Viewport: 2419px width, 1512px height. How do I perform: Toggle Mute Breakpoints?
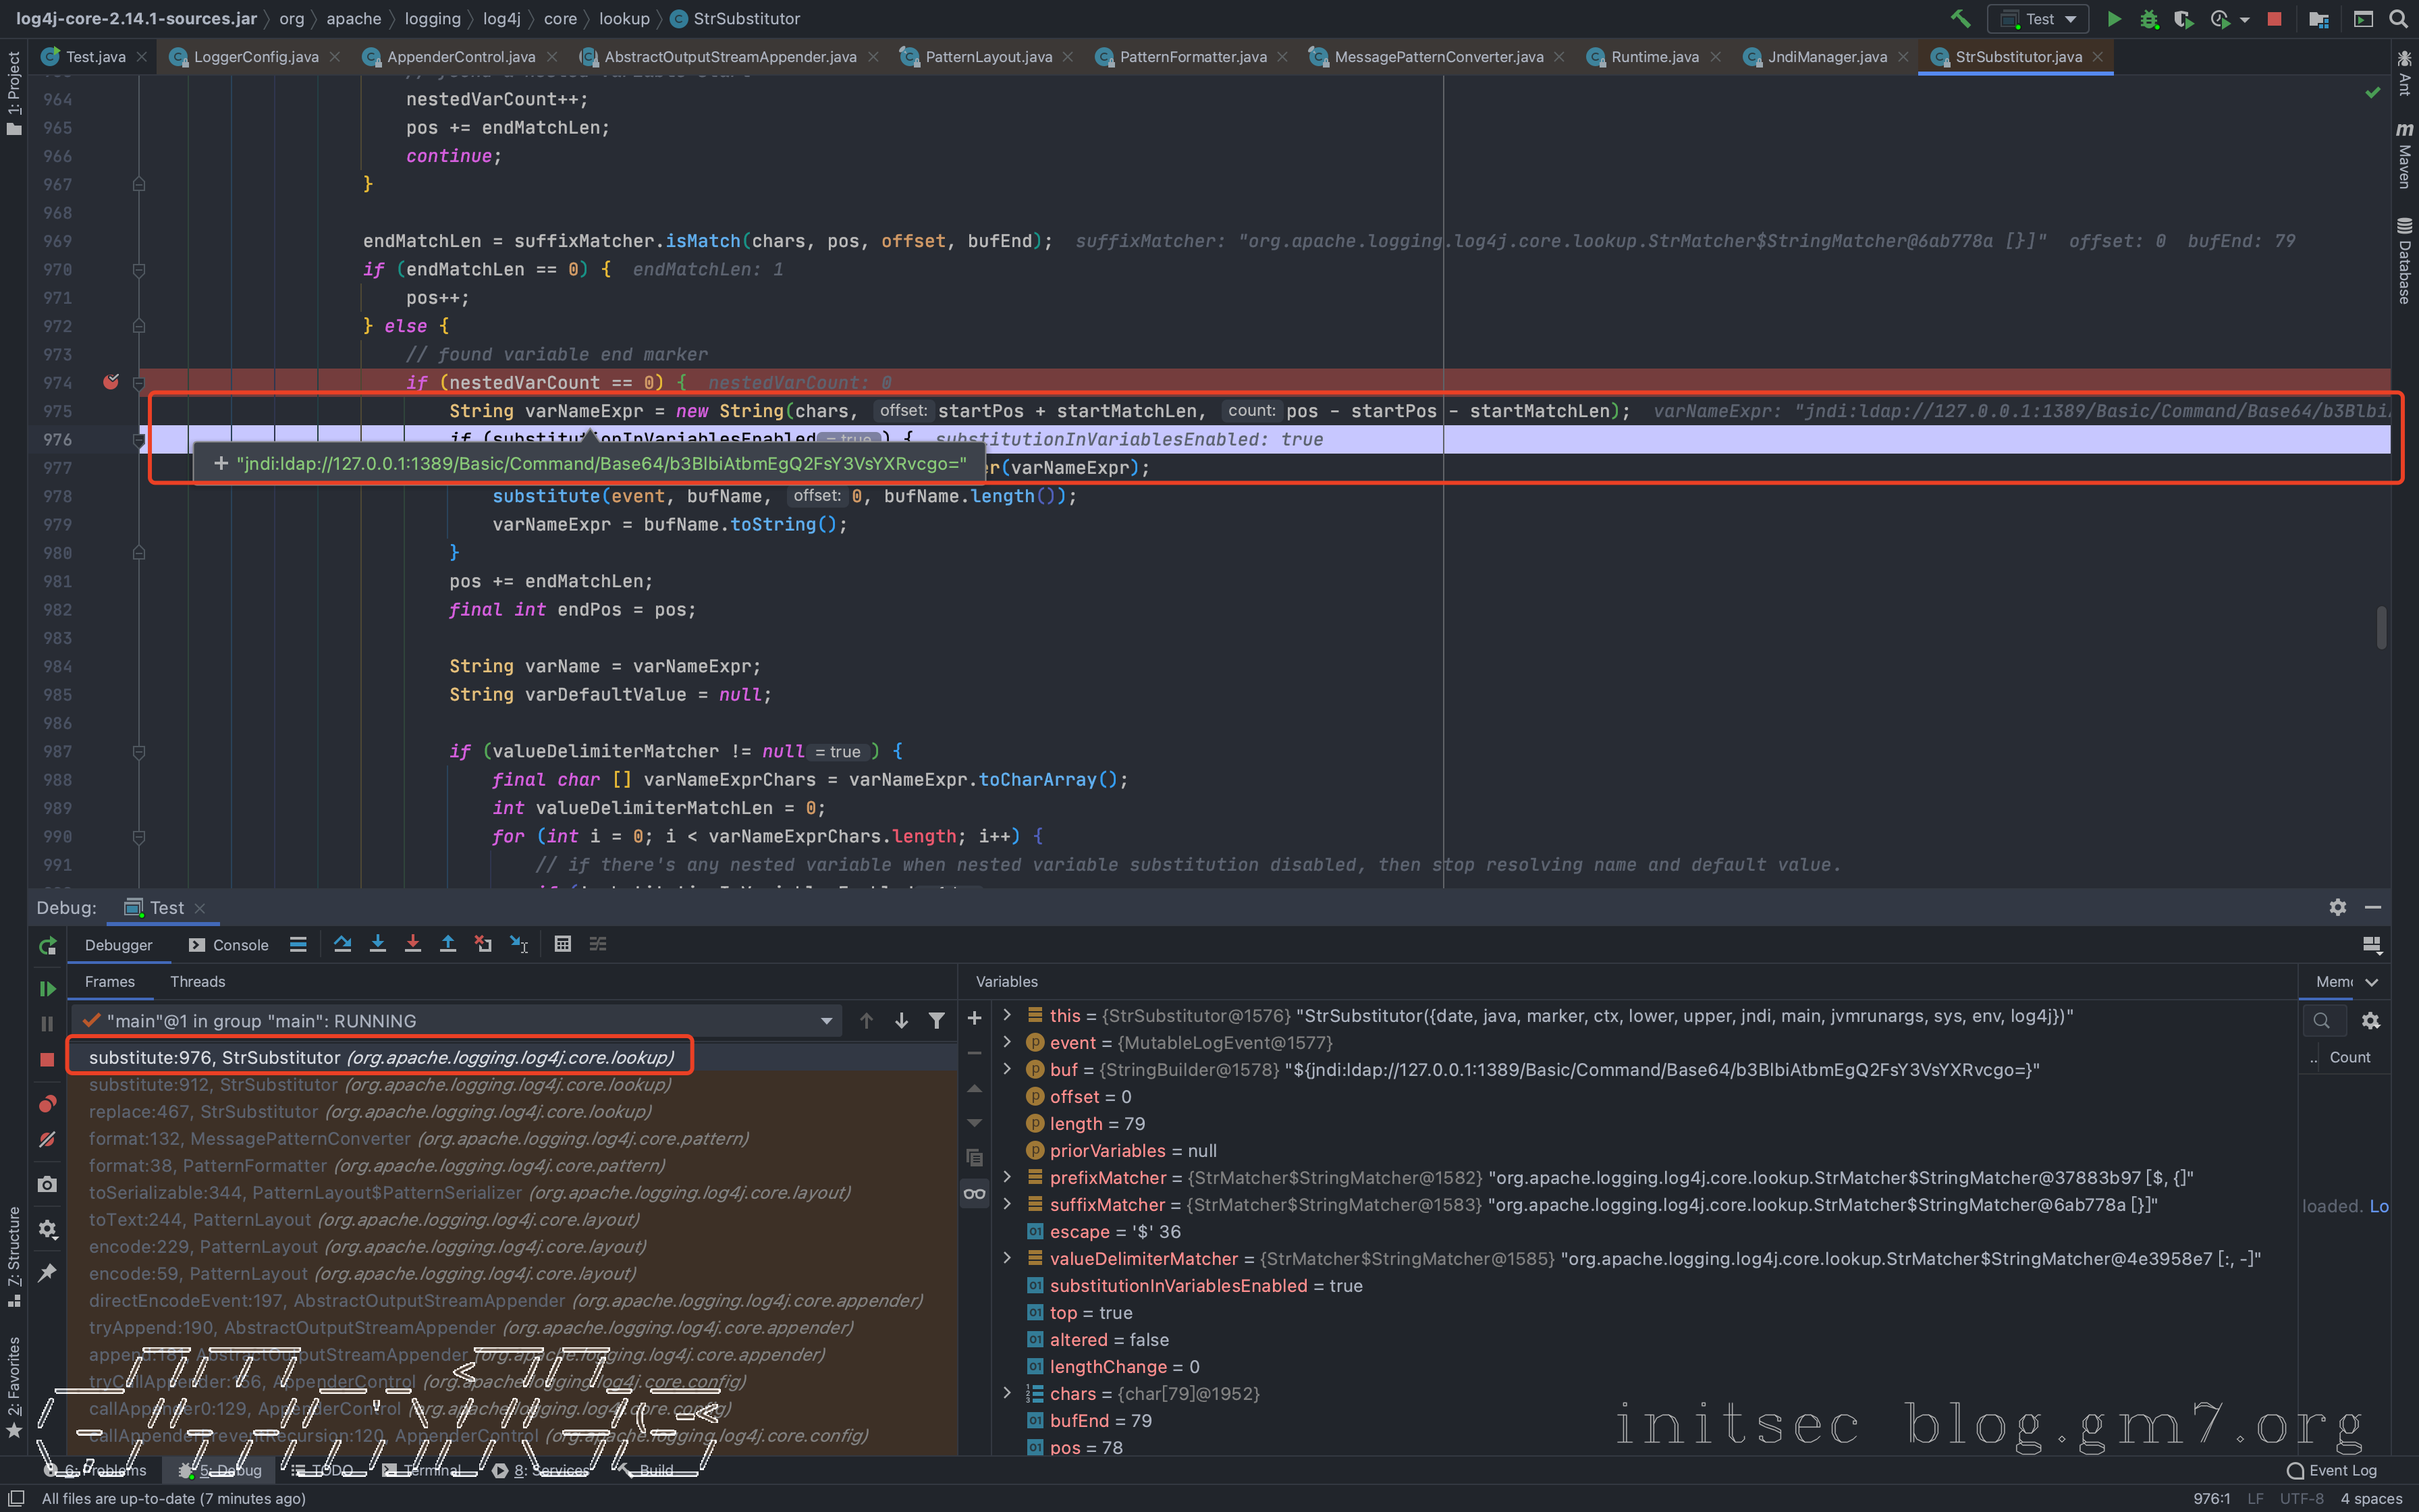[47, 1139]
